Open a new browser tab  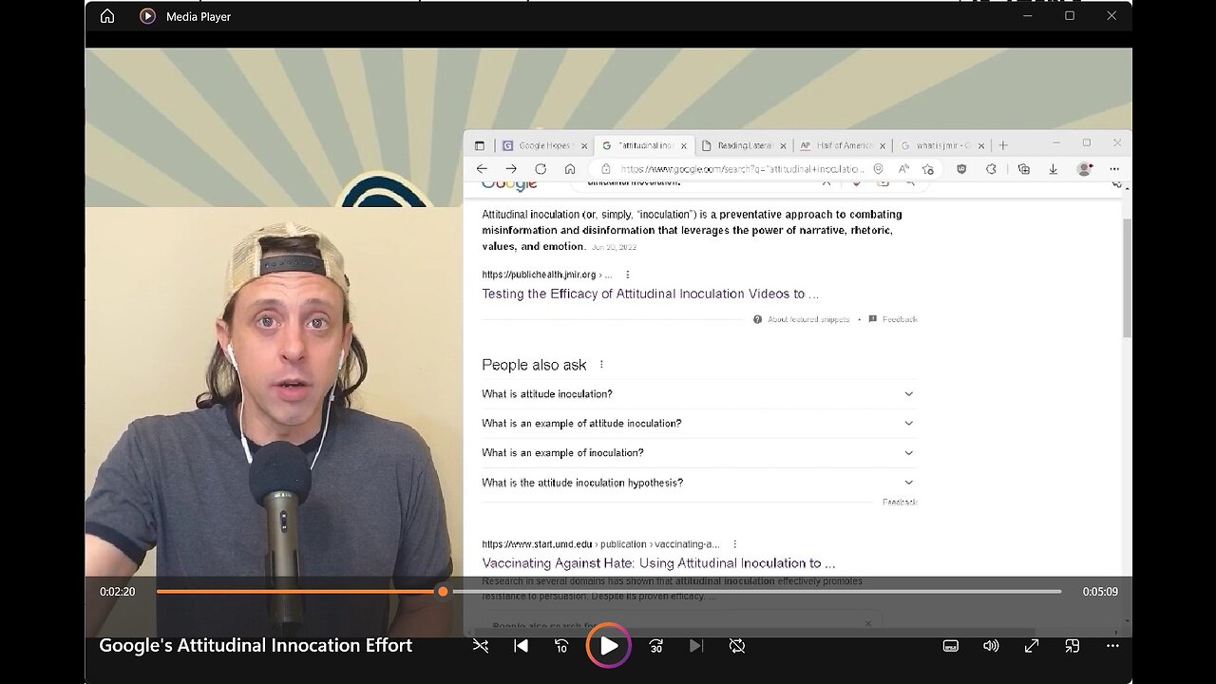[1003, 145]
